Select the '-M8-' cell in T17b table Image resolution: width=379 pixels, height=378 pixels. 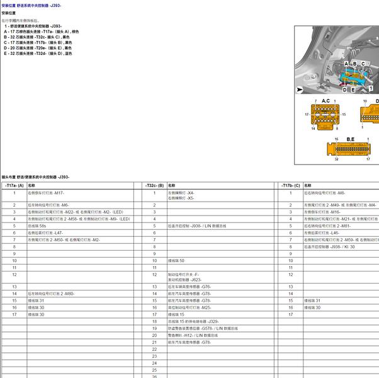pos(341,195)
